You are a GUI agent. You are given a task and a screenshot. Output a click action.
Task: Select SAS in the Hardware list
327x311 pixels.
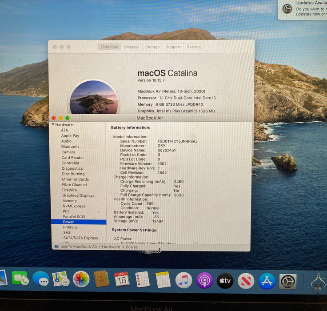click(x=67, y=232)
